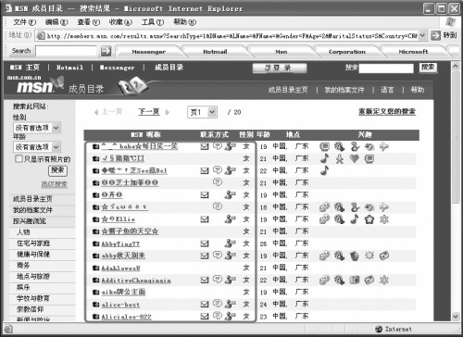This screenshot has height=337, width=463.
Task: Open the 重新定义您的搜索 link
Action: (x=387, y=111)
